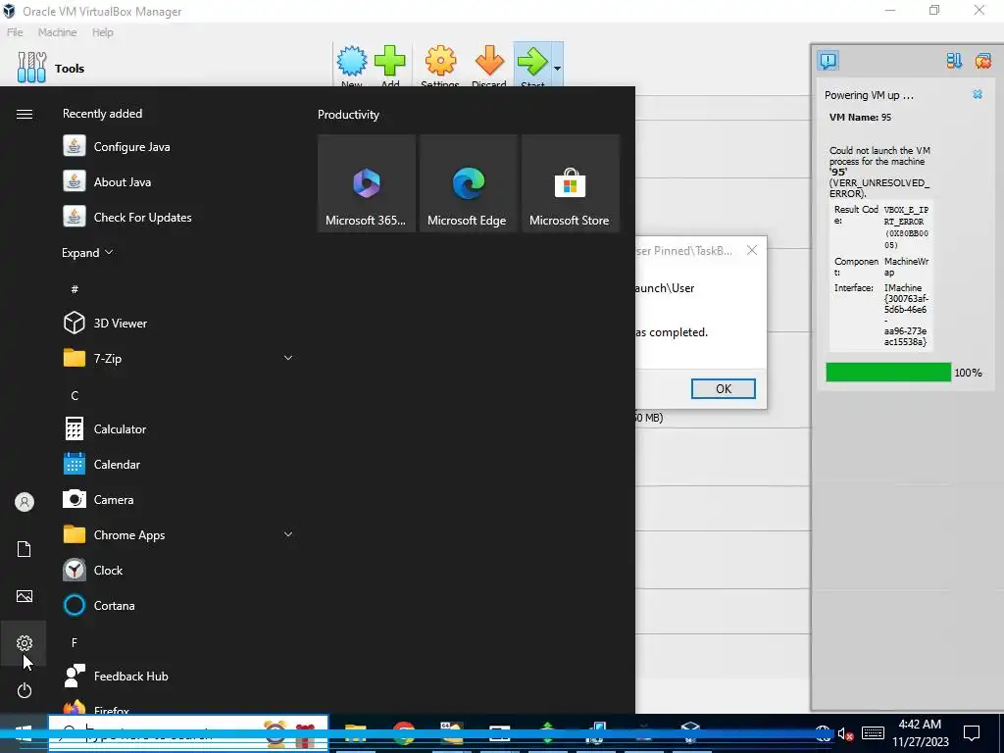The width and height of the screenshot is (1004, 753).
Task: Open Chrome from the taskbar
Action: tap(403, 733)
